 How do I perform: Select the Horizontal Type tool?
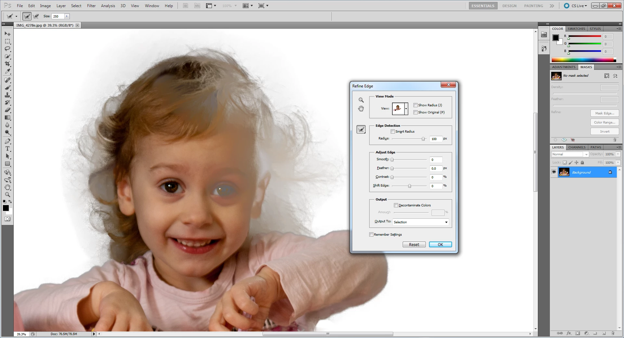pos(7,149)
